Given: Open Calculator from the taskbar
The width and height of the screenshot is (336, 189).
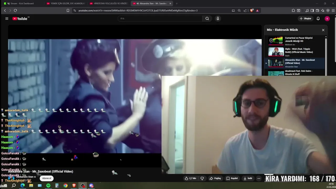Looking at the screenshot, I should pyautogui.click(x=57, y=186).
